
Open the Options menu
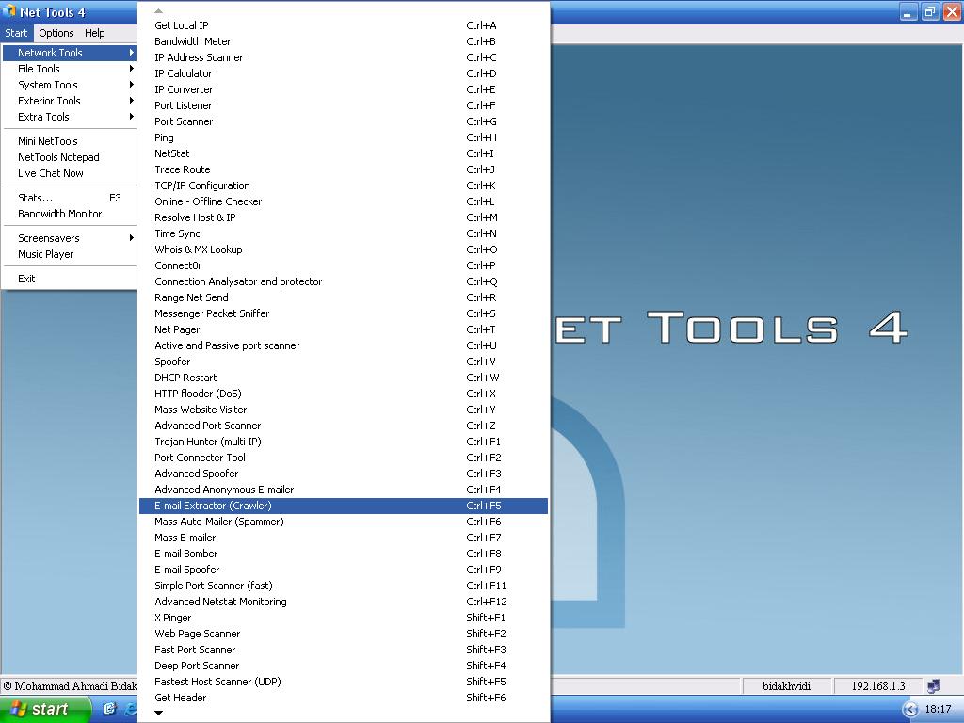[56, 33]
